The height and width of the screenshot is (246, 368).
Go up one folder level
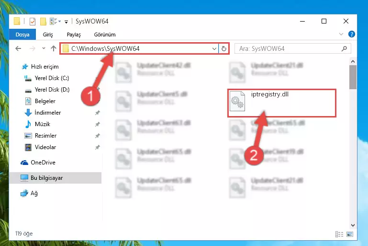[x=54, y=48]
